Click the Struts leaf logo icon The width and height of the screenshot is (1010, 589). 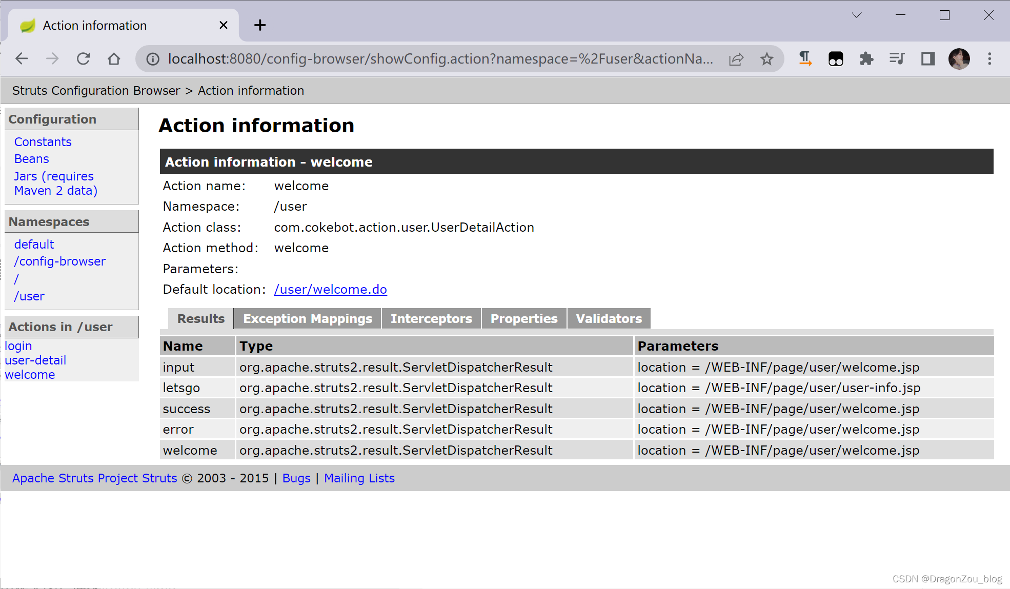tap(27, 25)
